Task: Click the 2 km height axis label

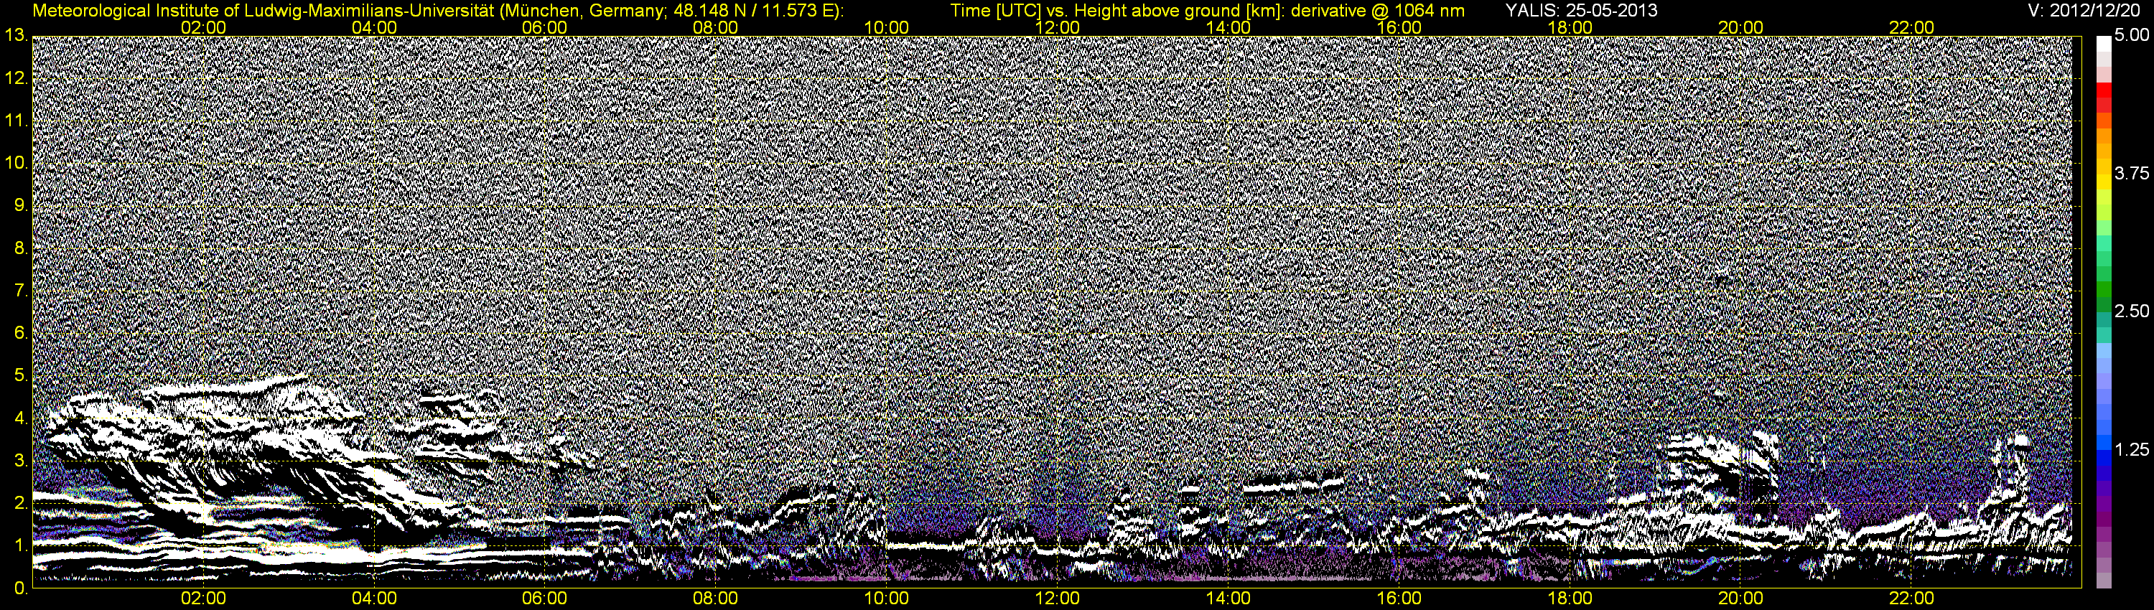Action: (x=20, y=504)
